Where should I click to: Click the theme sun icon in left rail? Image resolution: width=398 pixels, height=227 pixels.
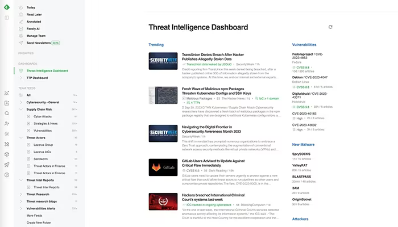7,134
